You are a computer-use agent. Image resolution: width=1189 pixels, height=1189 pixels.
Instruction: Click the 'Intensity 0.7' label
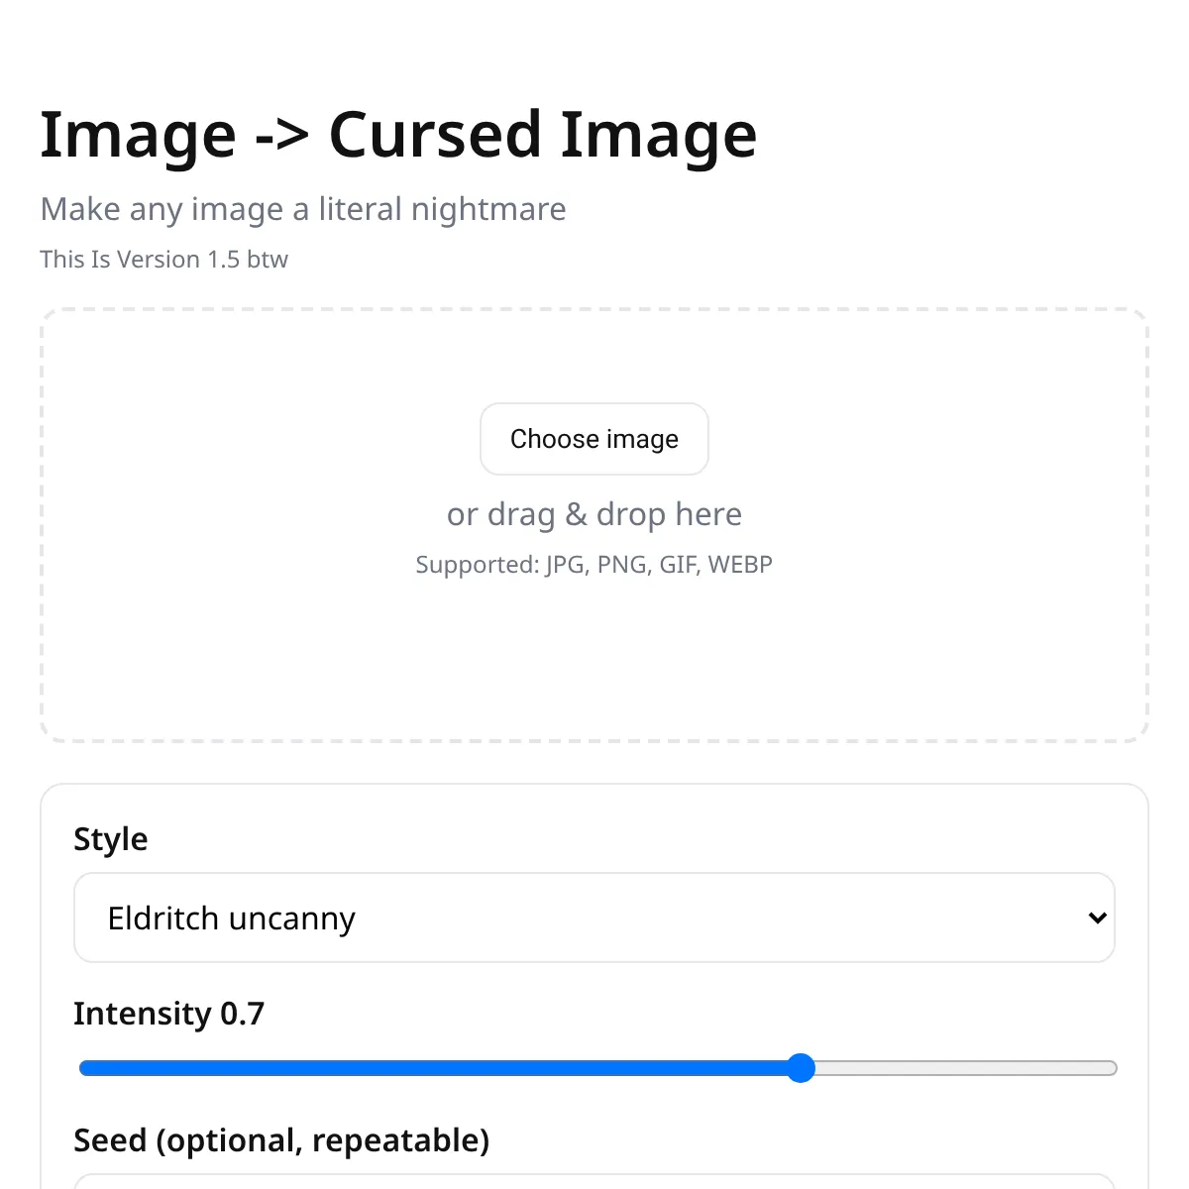point(168,1014)
